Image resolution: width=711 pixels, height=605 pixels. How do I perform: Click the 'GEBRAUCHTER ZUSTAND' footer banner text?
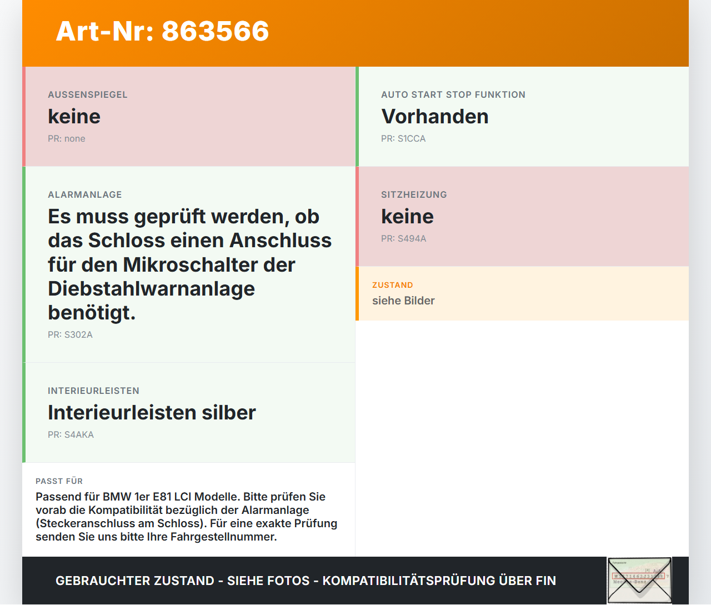point(306,581)
